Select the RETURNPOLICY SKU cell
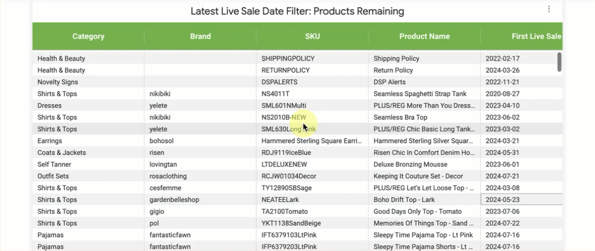Viewport: 595px width, 251px height. click(312, 70)
